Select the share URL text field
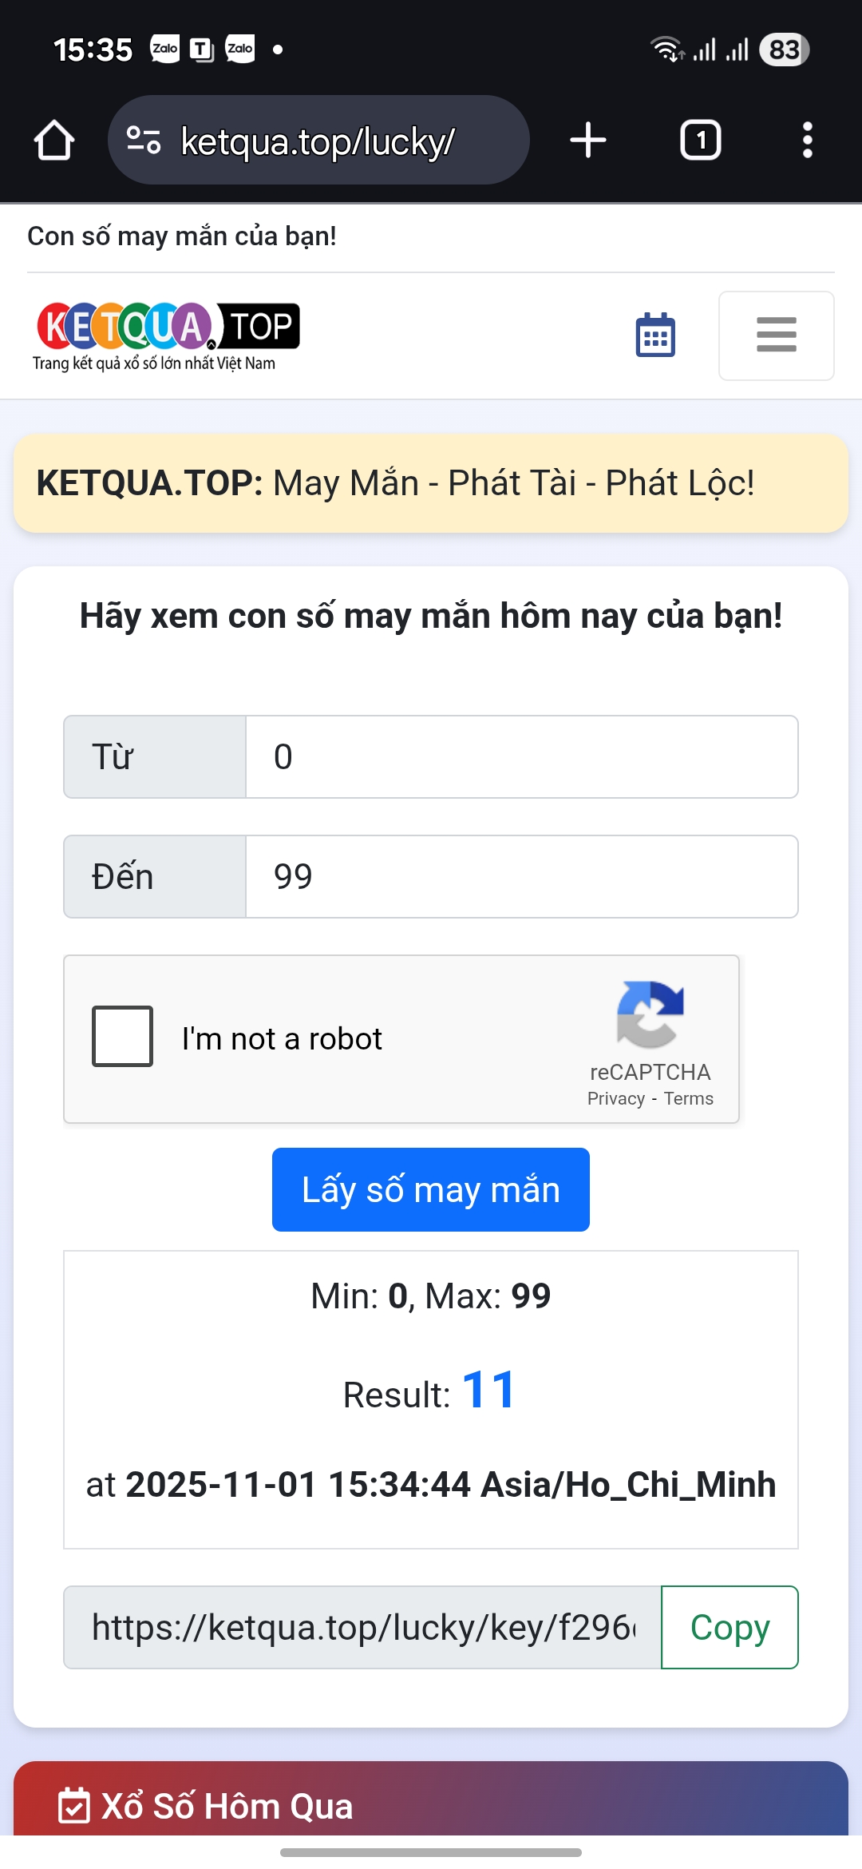862x1869 pixels. point(359,1627)
